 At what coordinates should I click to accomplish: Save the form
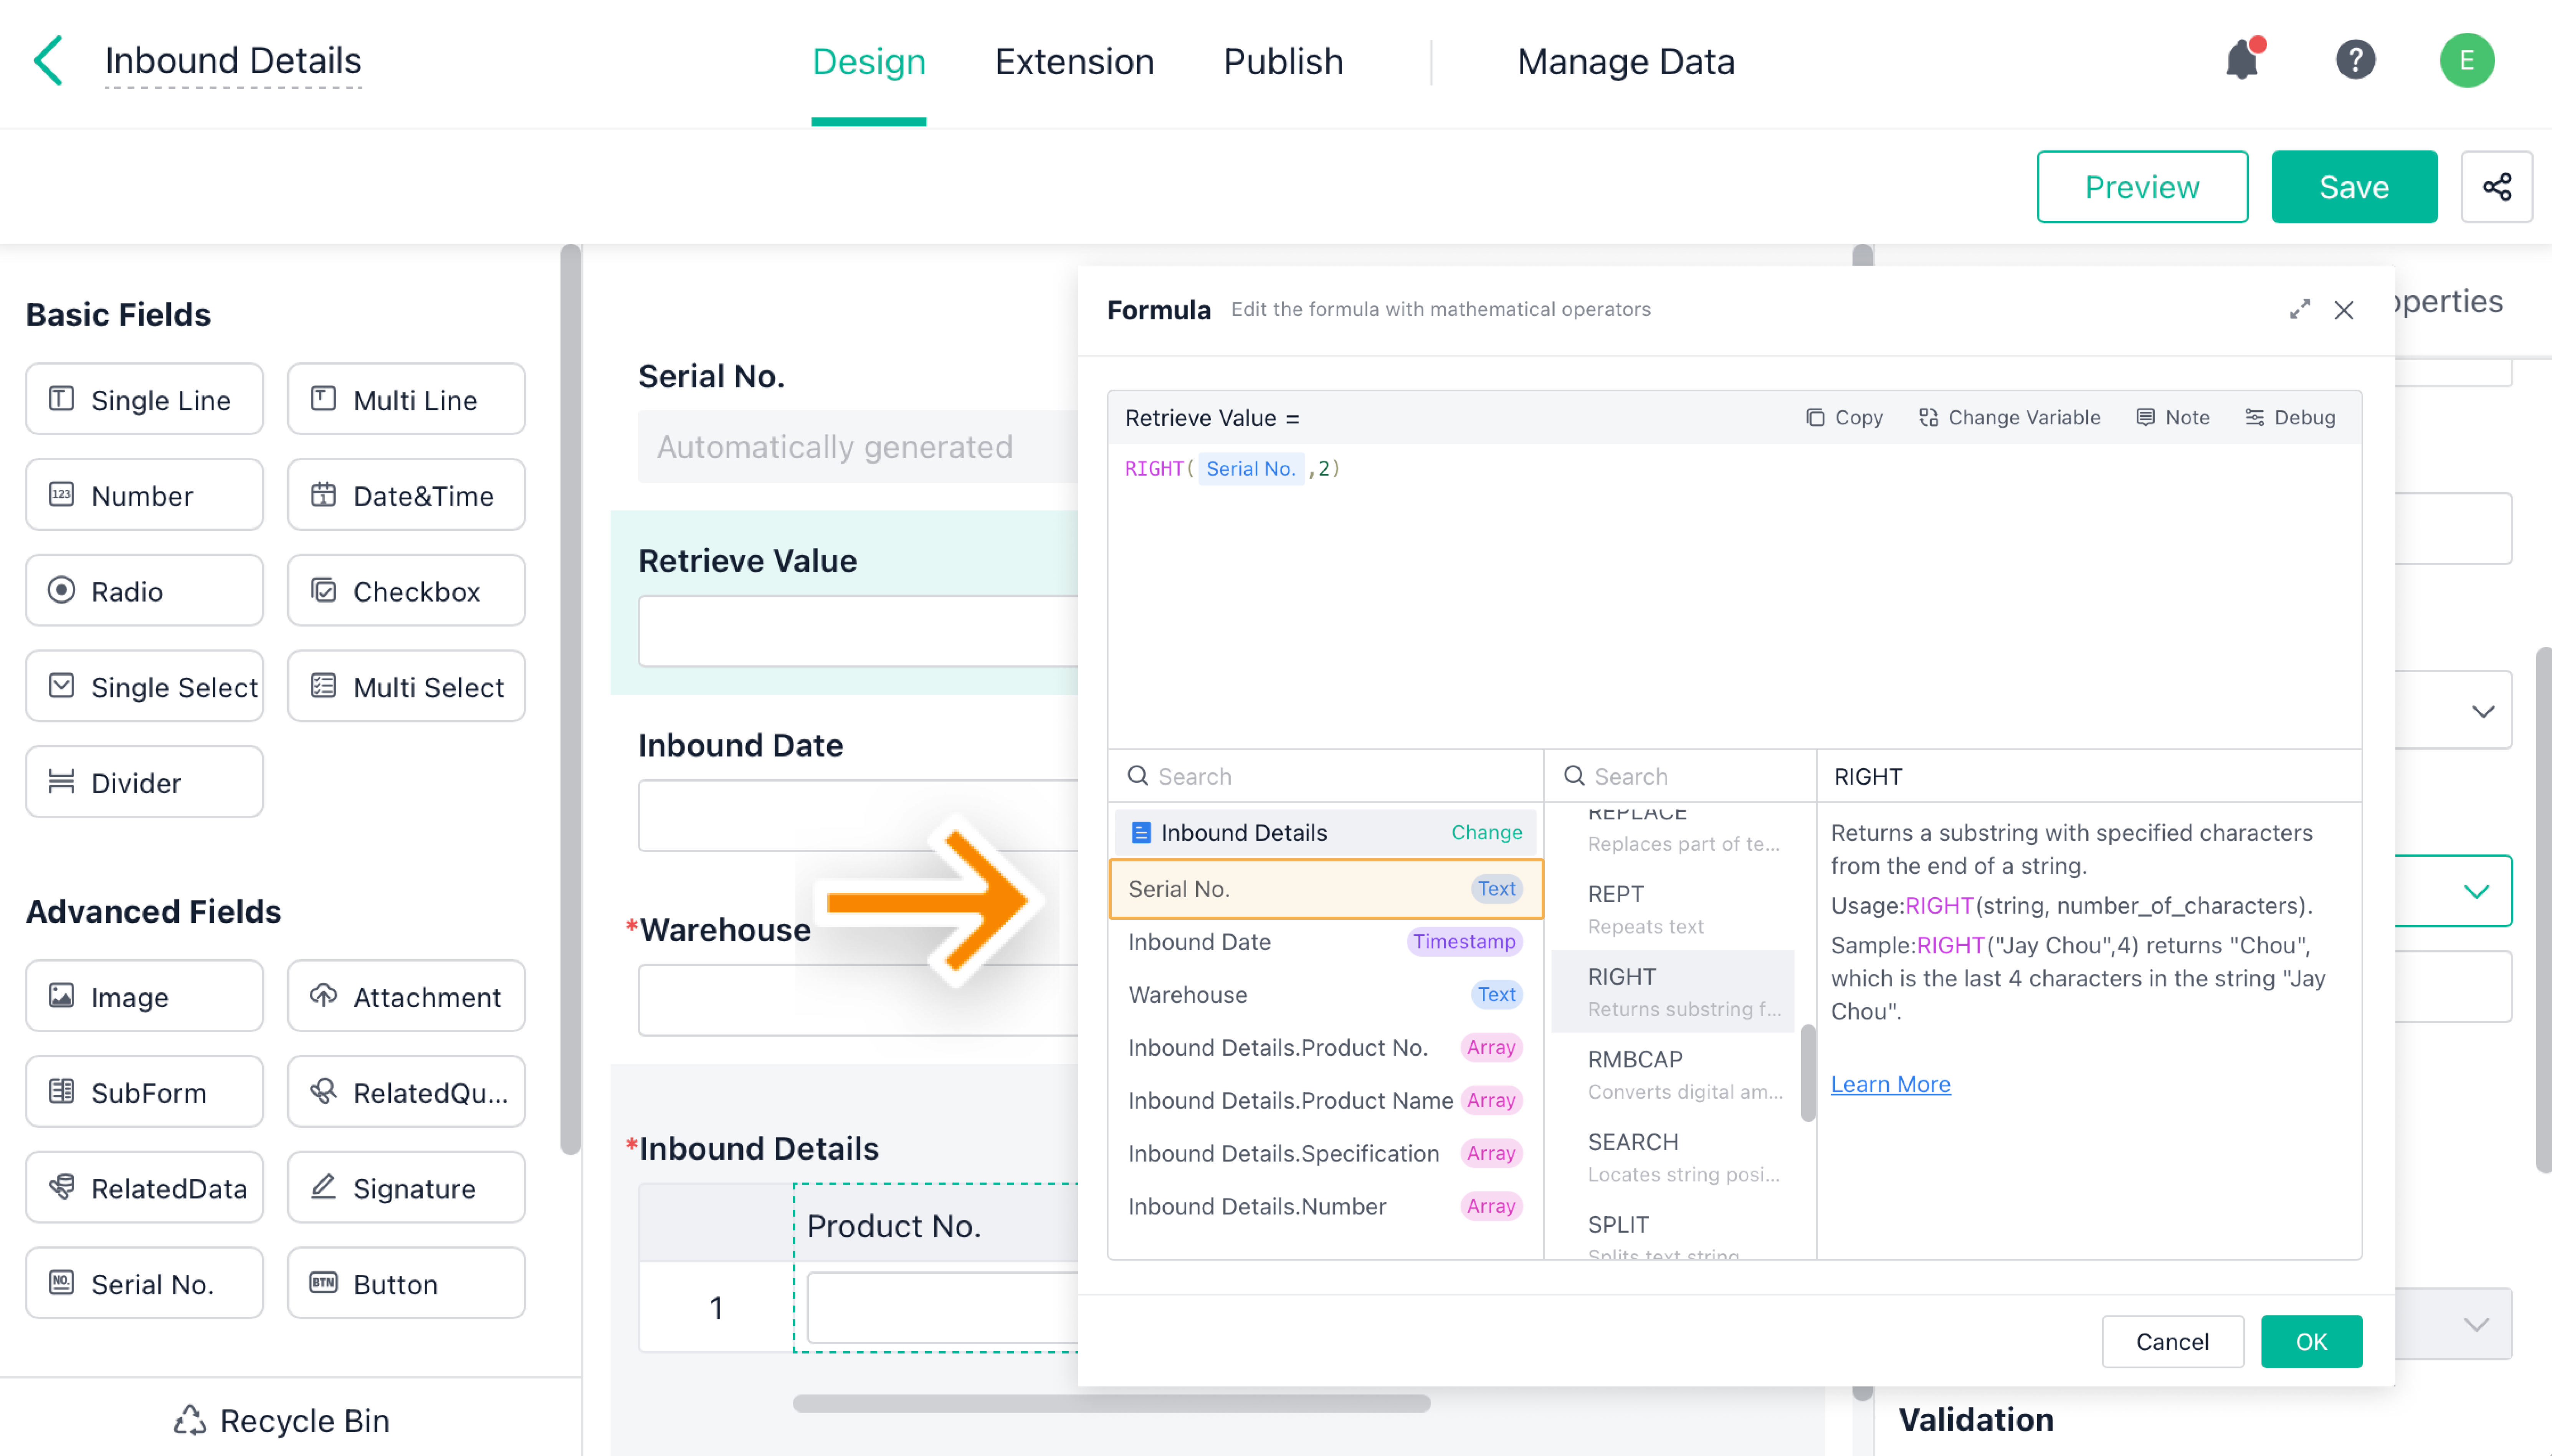point(2354,187)
